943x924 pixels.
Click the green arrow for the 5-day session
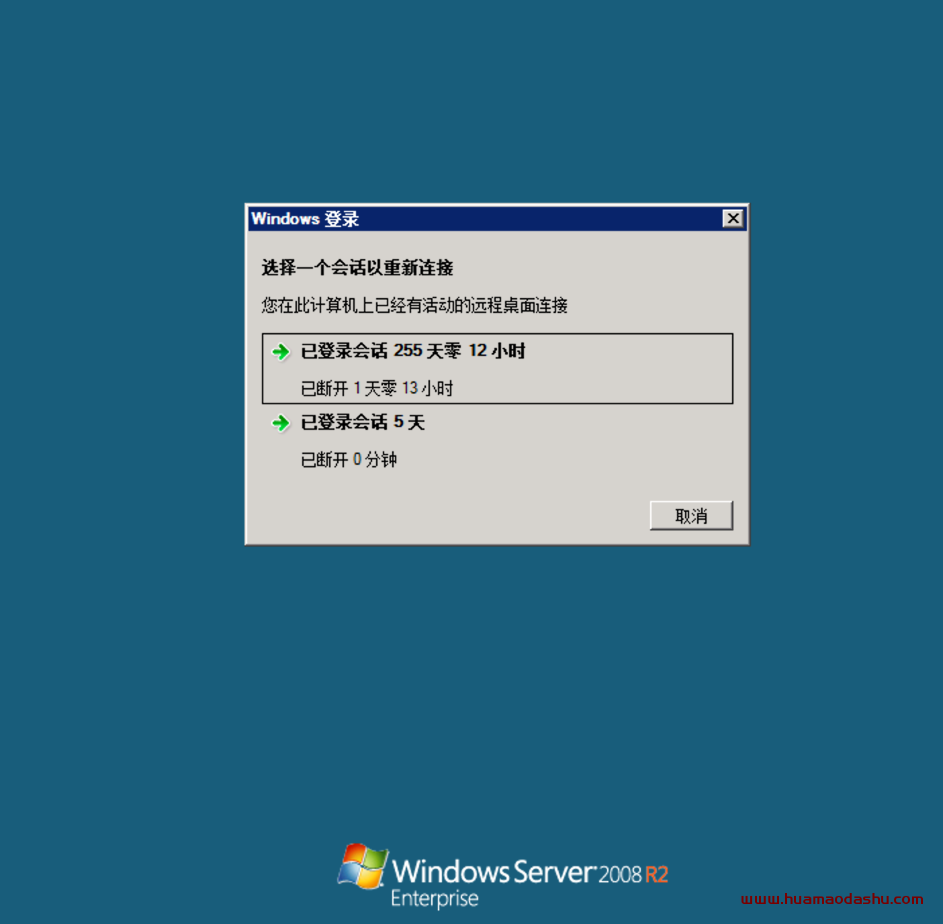(x=281, y=423)
